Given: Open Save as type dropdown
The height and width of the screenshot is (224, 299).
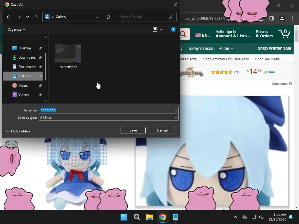Looking at the screenshot, I should (109, 117).
